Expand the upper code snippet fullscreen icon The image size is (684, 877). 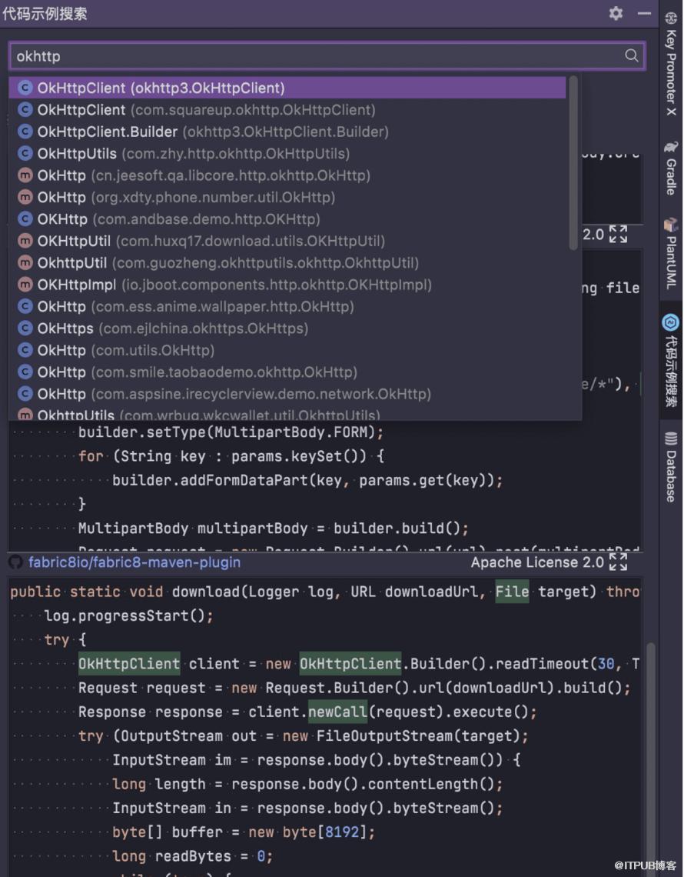pyautogui.click(x=618, y=235)
